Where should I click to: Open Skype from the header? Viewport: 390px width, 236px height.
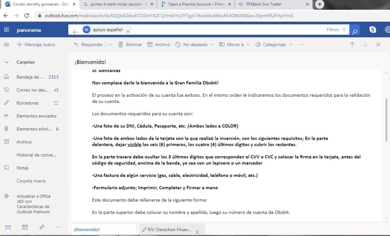(373, 29)
